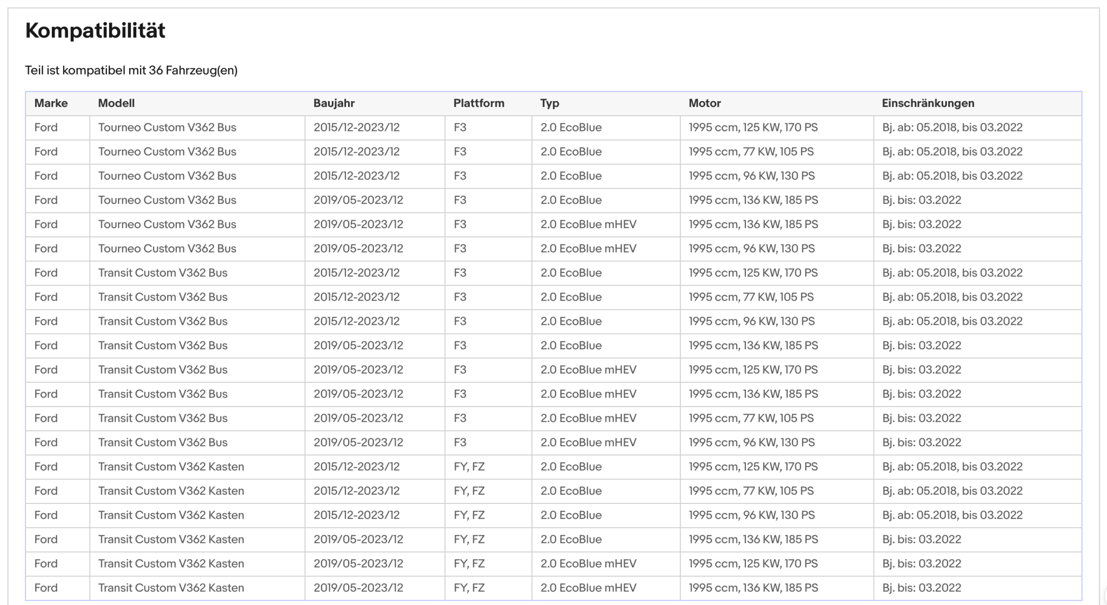The width and height of the screenshot is (1107, 605).
Task: Select Modell cell of Transit Kasten mHEV 136 KW row
Action: tap(197, 588)
